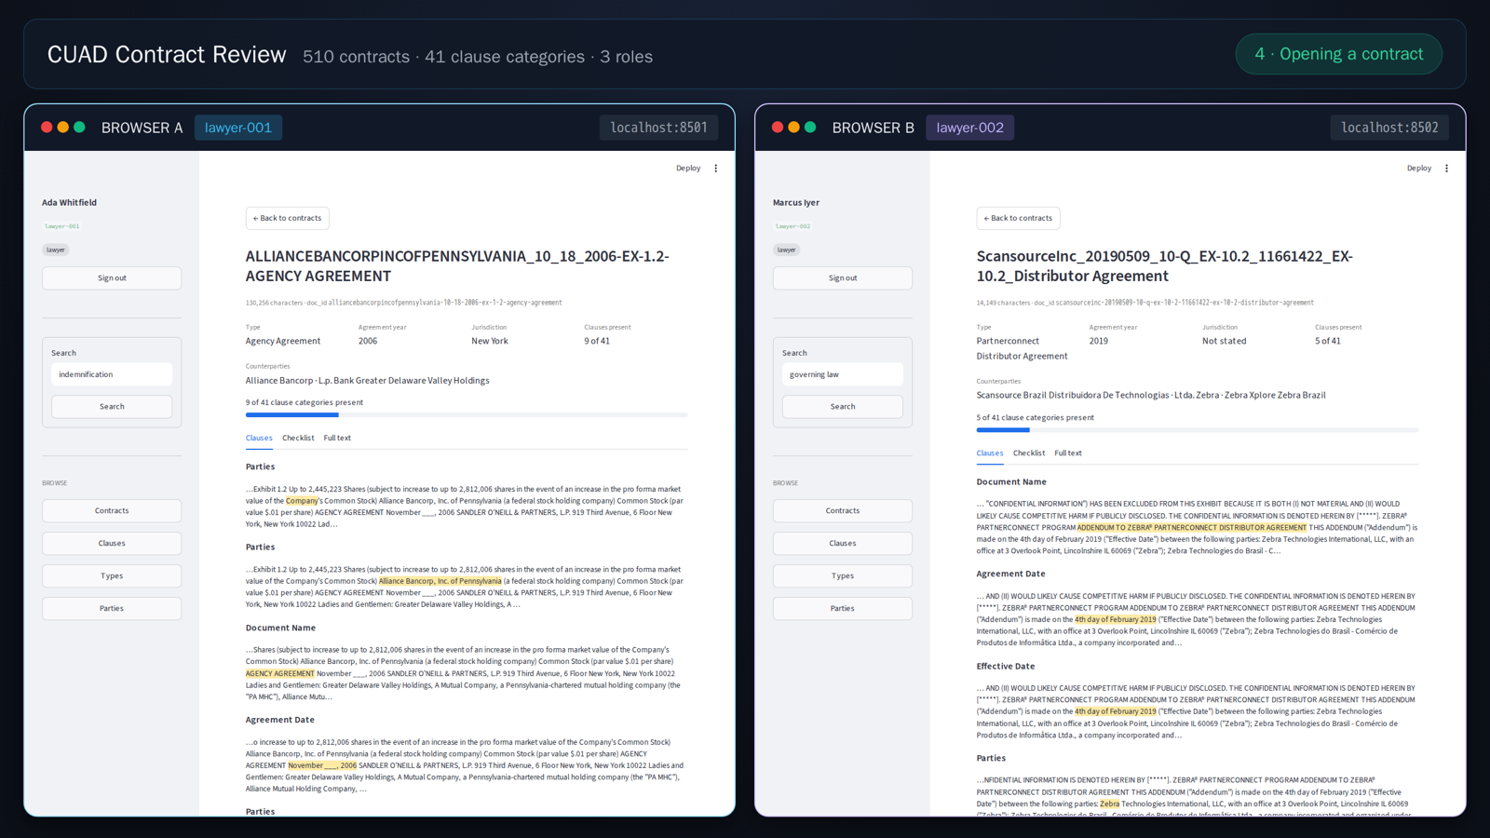This screenshot has height=838, width=1490.
Task: Browse Clauses in Browser A sidebar
Action: tap(112, 543)
